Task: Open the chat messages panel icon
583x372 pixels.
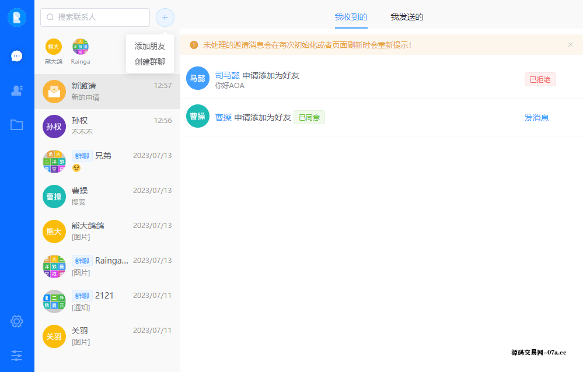Action: pos(16,56)
